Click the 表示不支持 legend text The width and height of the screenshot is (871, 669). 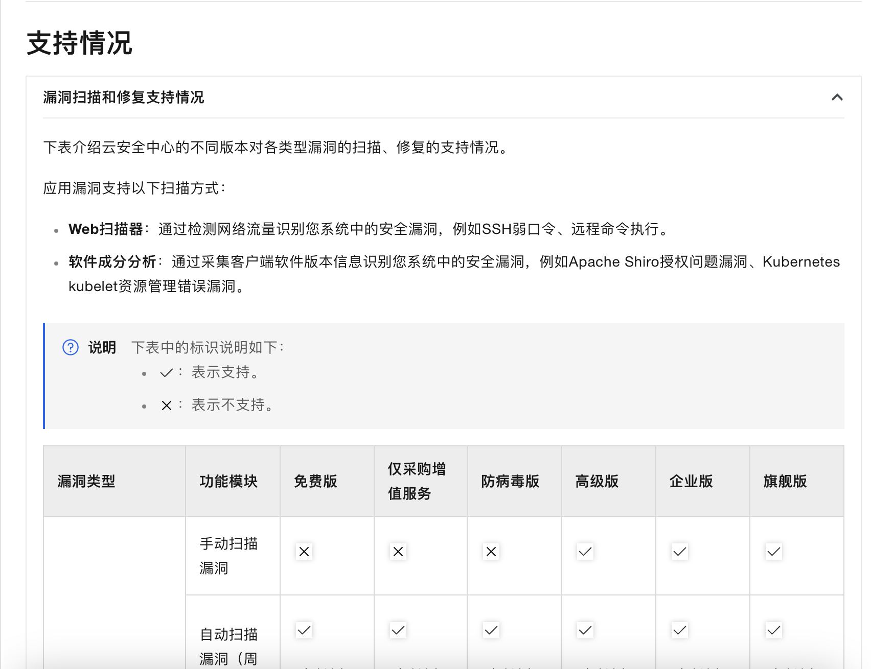pyautogui.click(x=233, y=405)
